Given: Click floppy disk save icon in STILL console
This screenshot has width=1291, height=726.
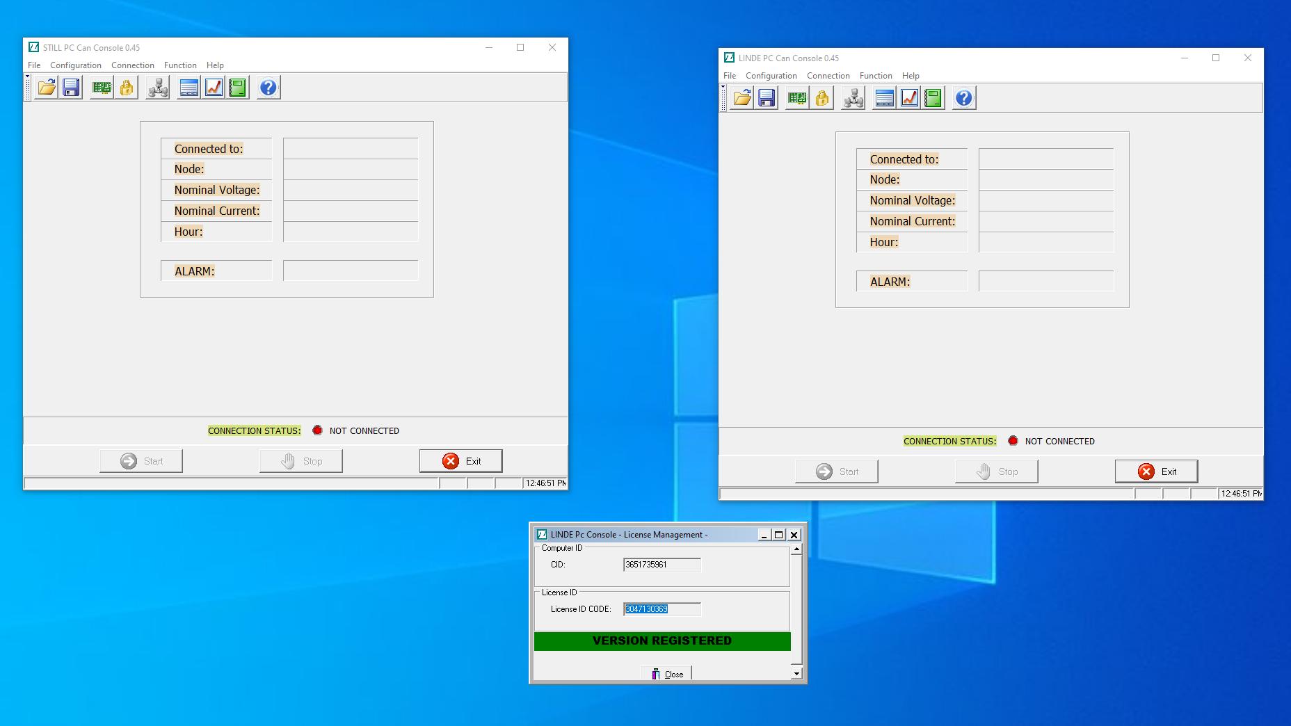Looking at the screenshot, I should click(71, 88).
